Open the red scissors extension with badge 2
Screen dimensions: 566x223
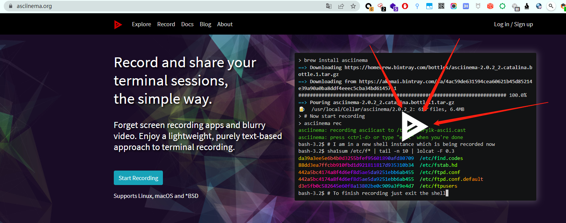(x=381, y=6)
